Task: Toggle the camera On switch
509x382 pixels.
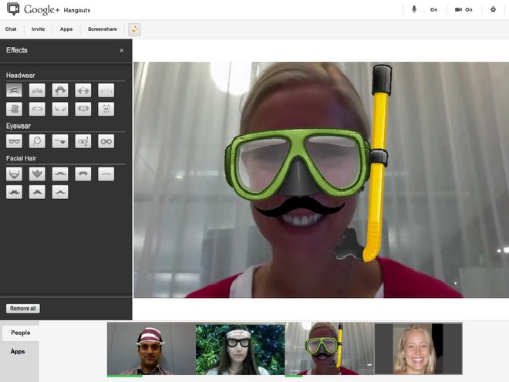Action: 463,9
